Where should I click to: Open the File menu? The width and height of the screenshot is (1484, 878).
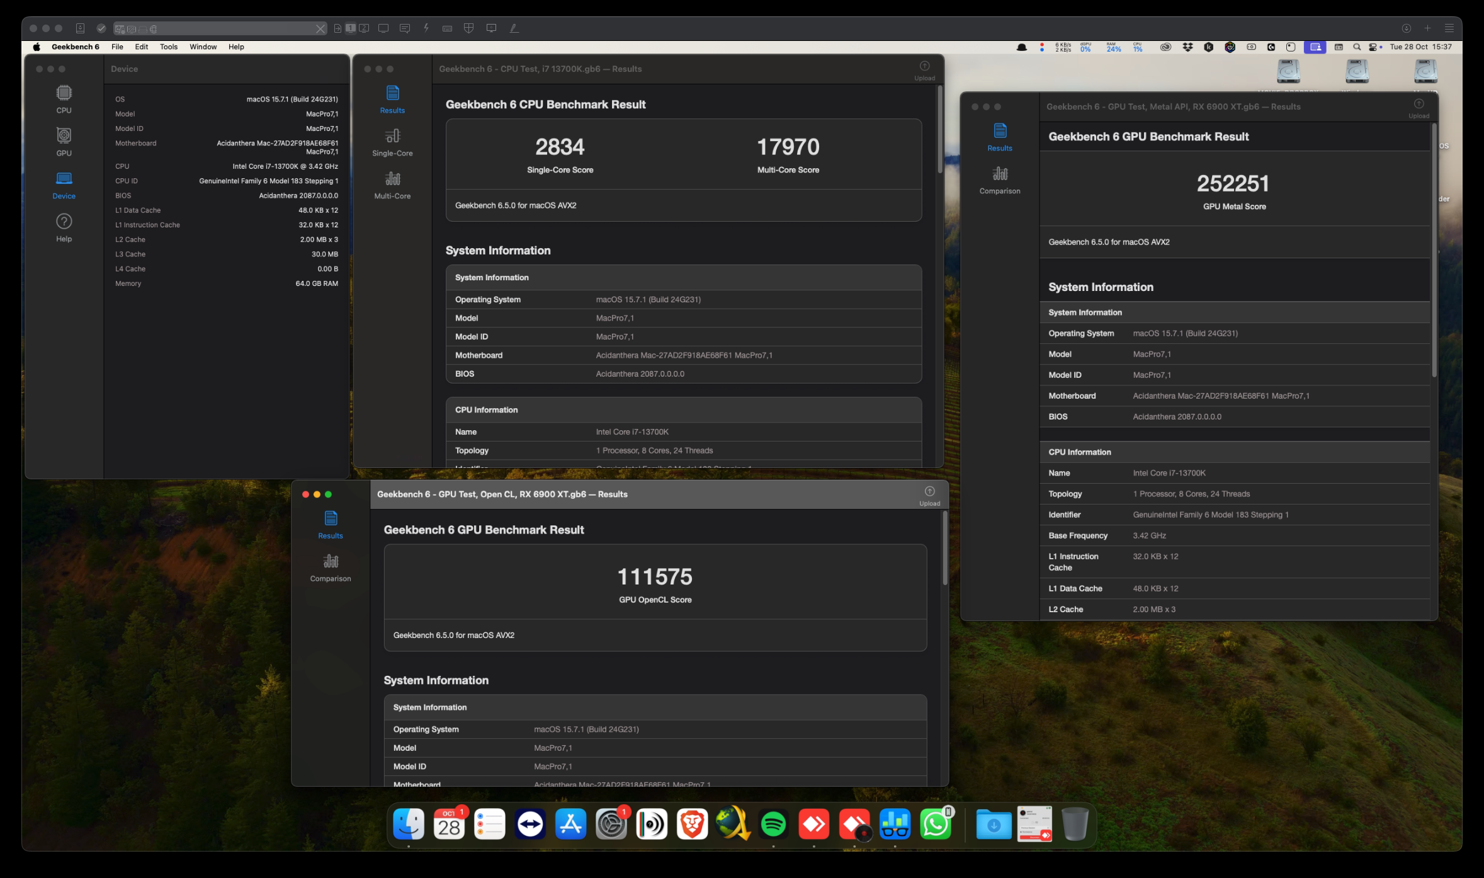[117, 47]
